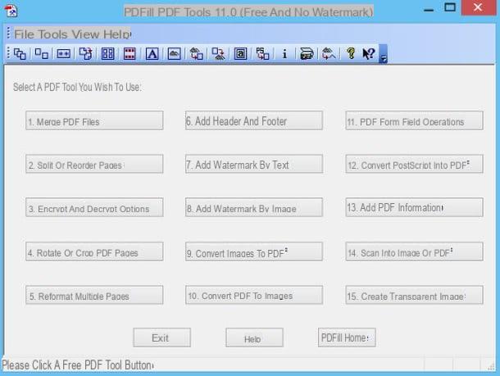Click the PDFill app icon in title bar
The height and width of the screenshot is (376, 500).
click(x=11, y=11)
